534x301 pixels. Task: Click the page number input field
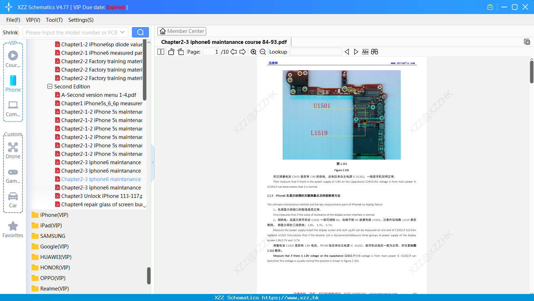coord(211,52)
